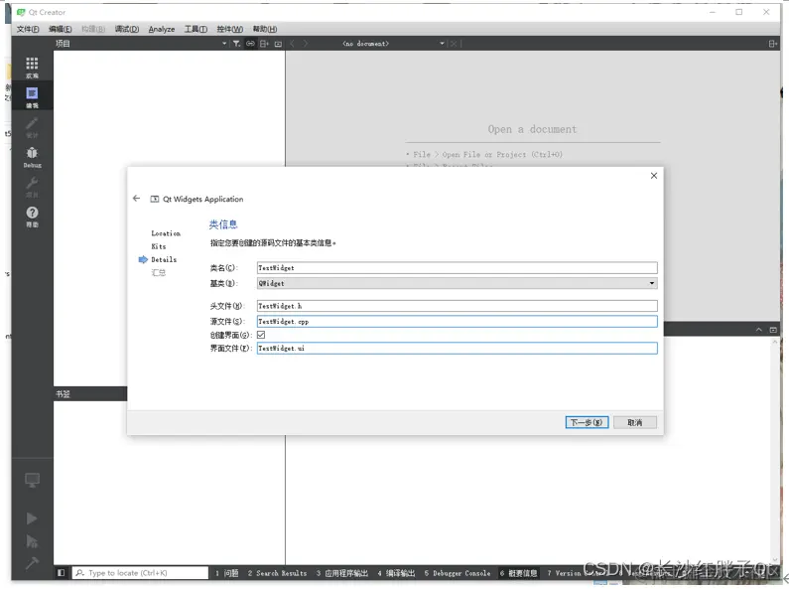Click the 书签 bookmarks pane header
The image size is (789, 589).
pyautogui.click(x=90, y=393)
